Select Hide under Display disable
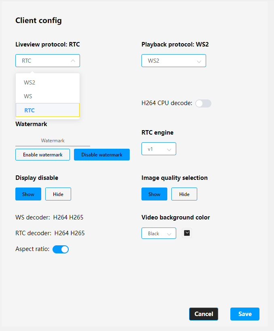The height and width of the screenshot is (331, 274). click(58, 194)
